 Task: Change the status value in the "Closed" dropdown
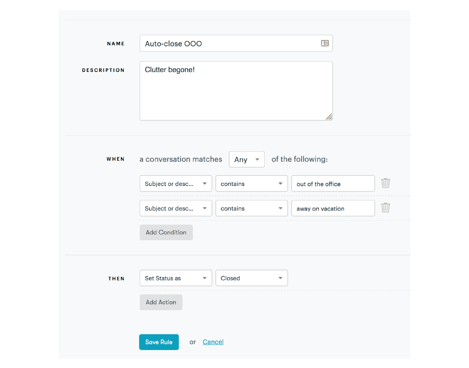tap(251, 278)
